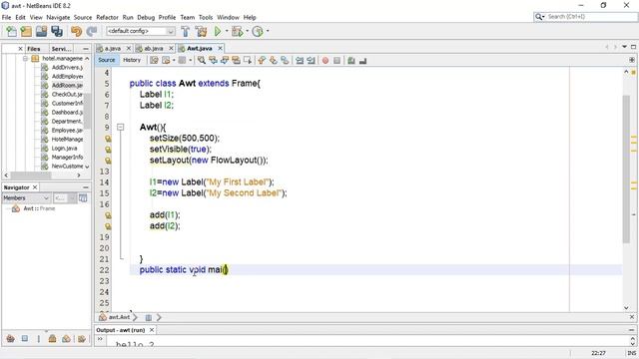Click the Previous Bookmark icon
This screenshot has height=359, width=639.
262,60
